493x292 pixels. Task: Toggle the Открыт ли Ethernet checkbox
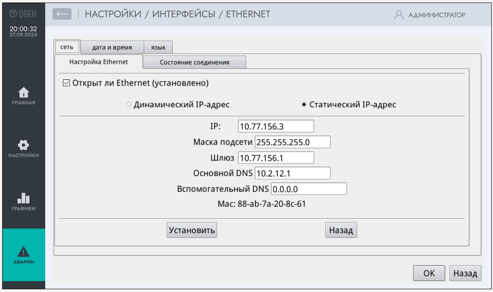(x=66, y=83)
